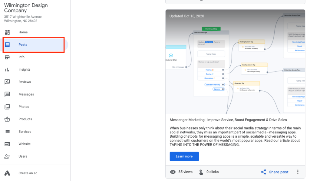Click the Share post link

point(279,172)
